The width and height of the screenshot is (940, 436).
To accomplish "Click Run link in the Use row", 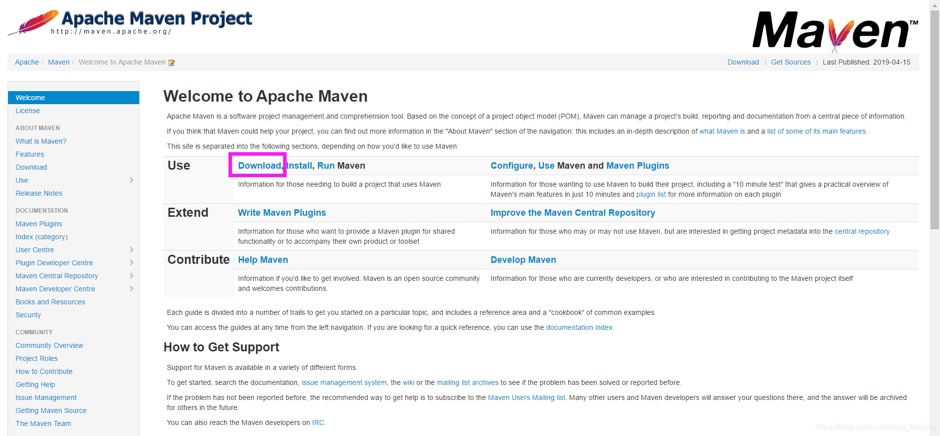I will tap(326, 166).
